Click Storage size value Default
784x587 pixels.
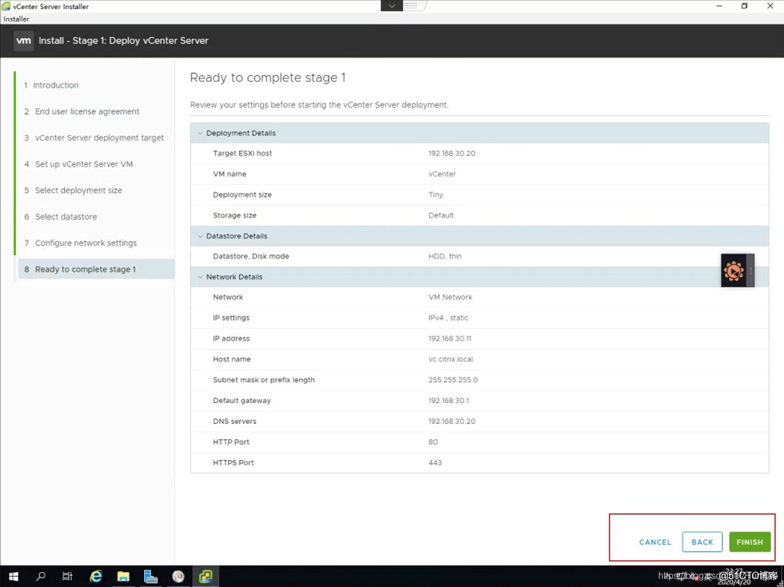[441, 215]
